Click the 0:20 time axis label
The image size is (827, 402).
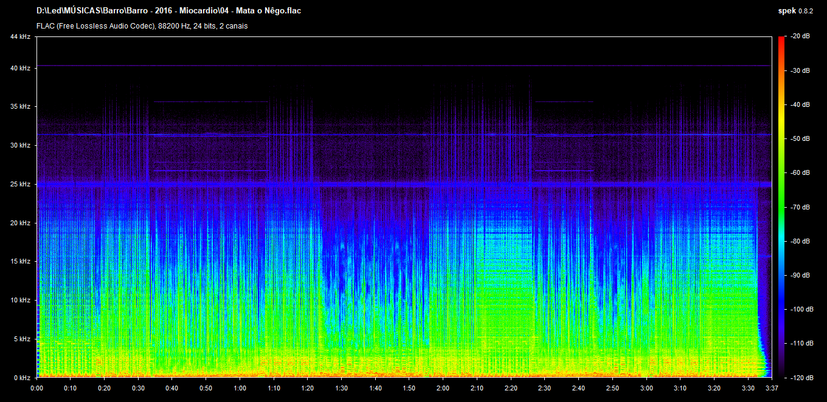(x=104, y=388)
